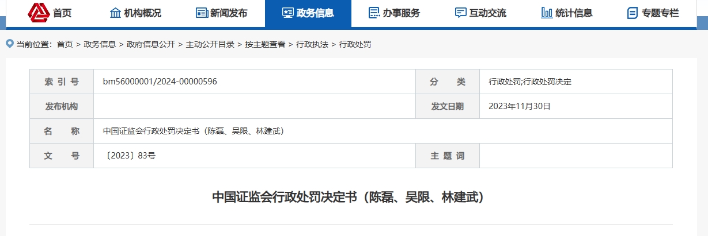Screen dimensions: 708x236
Task: Click the 发文日期 label cell
Action: tap(448, 106)
